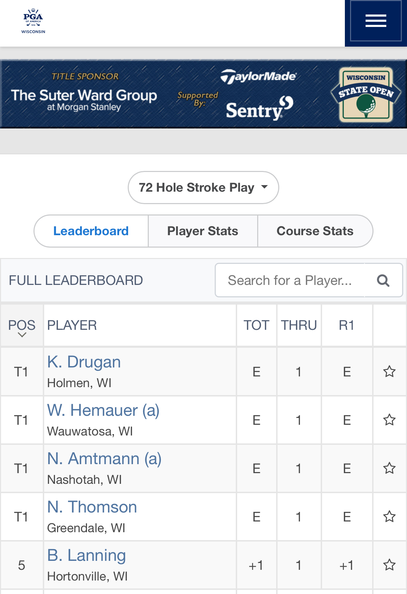
Task: Open N. Thomson player details
Action: (92, 507)
